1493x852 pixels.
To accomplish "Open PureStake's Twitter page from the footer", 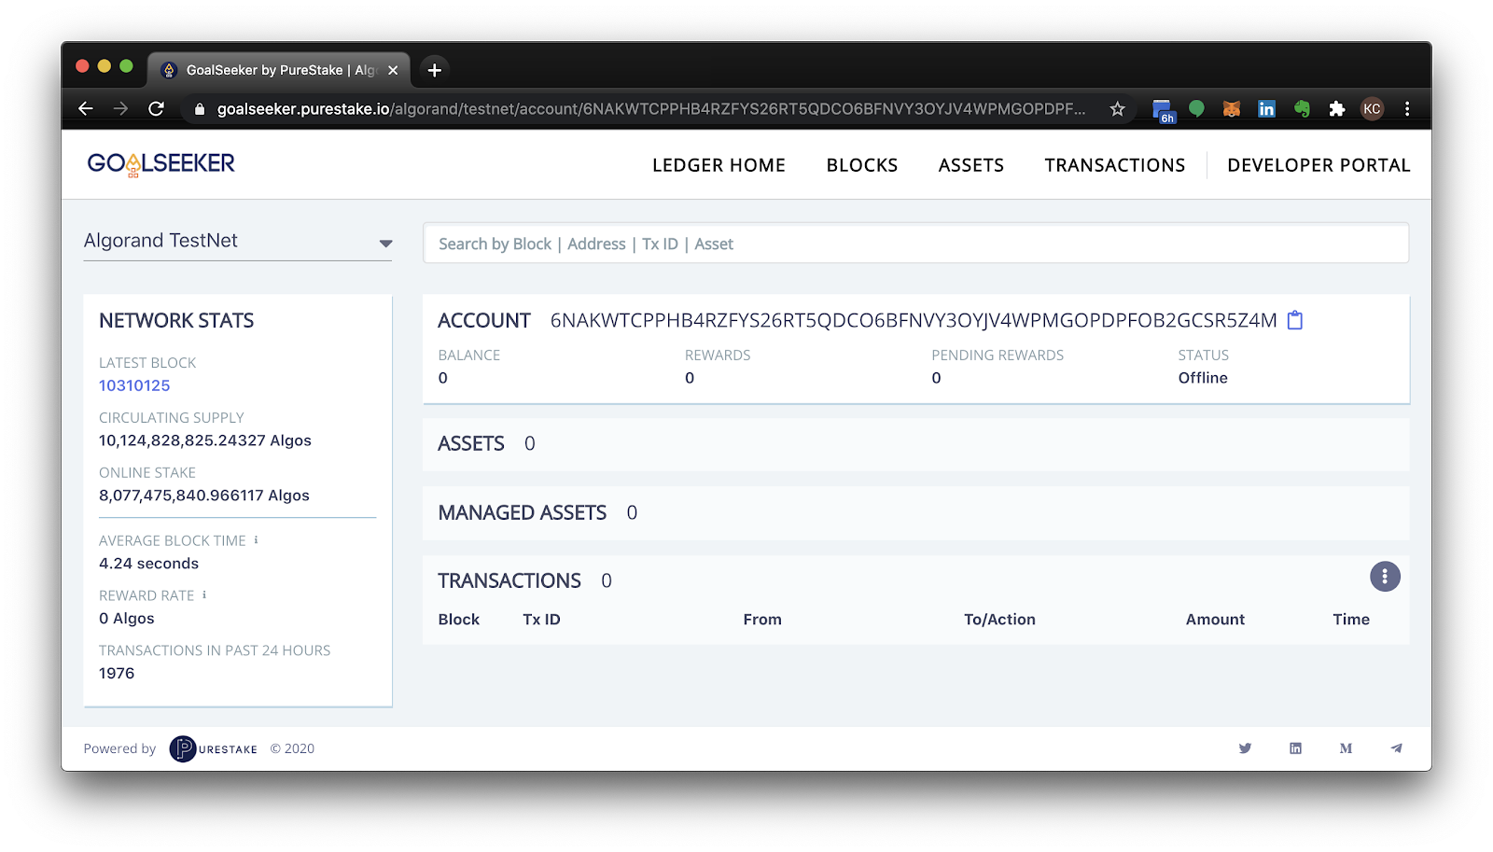I will [x=1245, y=747].
